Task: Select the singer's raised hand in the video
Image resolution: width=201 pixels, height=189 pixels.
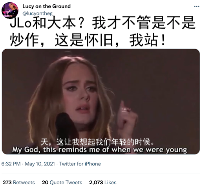Action: tap(126, 118)
